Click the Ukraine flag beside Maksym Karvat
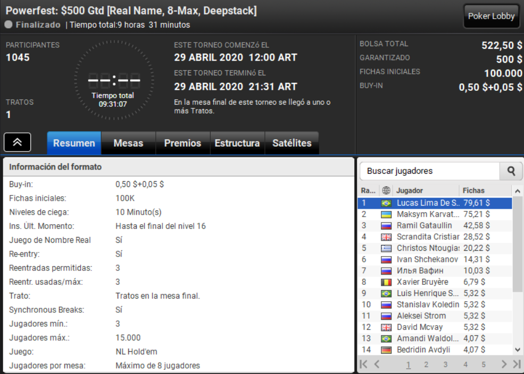This screenshot has height=374, width=524. click(386, 215)
